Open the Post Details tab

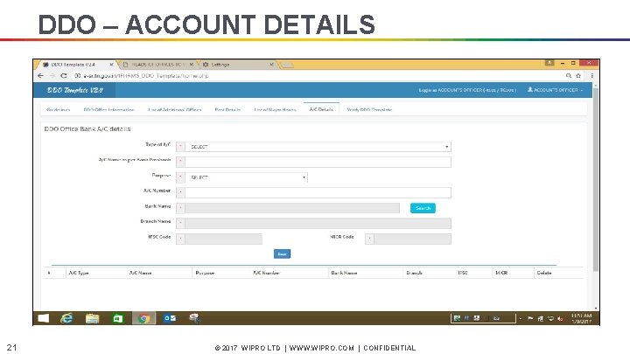227,109
